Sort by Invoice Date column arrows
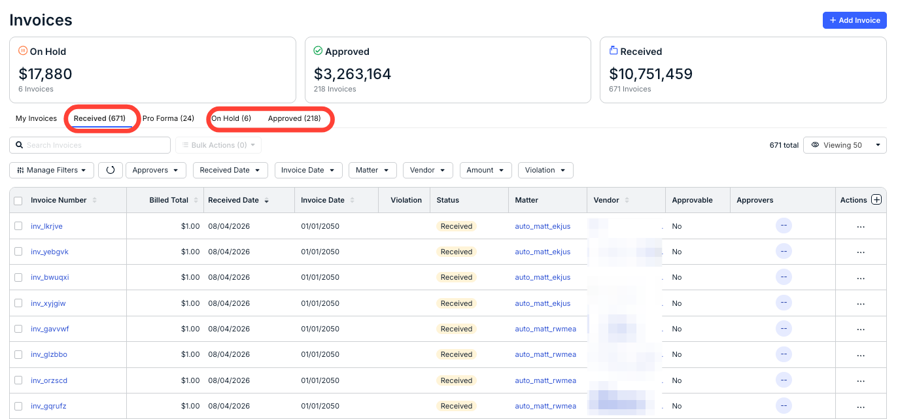The image size is (898, 419). [353, 200]
